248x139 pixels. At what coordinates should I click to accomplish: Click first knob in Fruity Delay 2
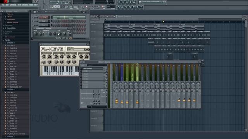tap(36, 34)
